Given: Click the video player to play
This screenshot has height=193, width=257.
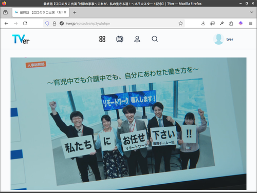Looking at the screenshot, I should pyautogui.click(x=128, y=124).
